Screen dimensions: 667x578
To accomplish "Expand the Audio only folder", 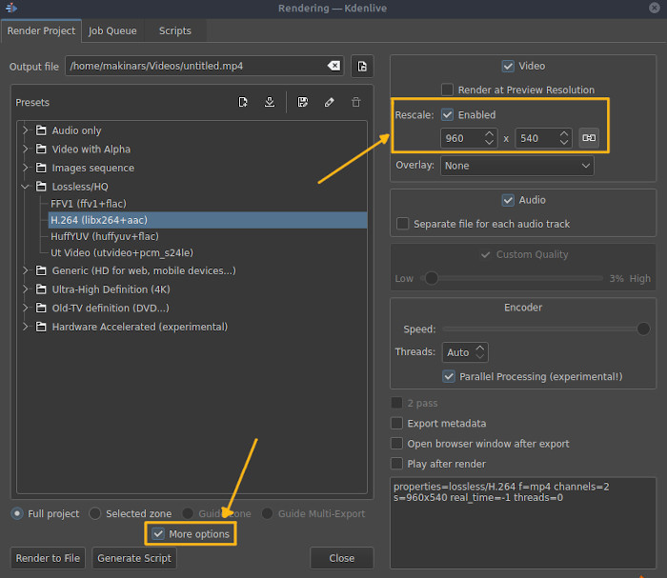I will 25,130.
